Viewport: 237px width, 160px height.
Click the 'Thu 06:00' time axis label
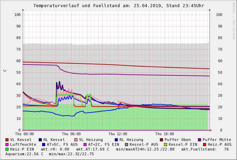tap(71, 134)
